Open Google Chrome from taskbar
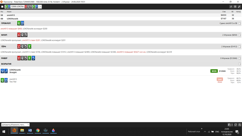 [38, 130]
